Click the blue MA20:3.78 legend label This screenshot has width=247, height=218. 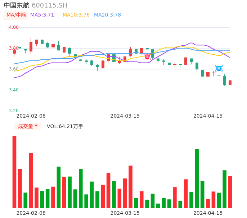tap(107, 15)
